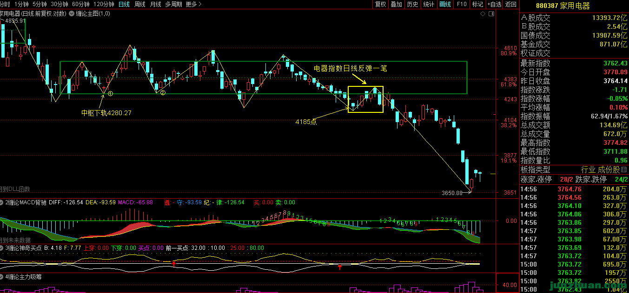Switch to the 60分钟 period tab
This screenshot has height=293, width=629.
[x=80, y=4]
